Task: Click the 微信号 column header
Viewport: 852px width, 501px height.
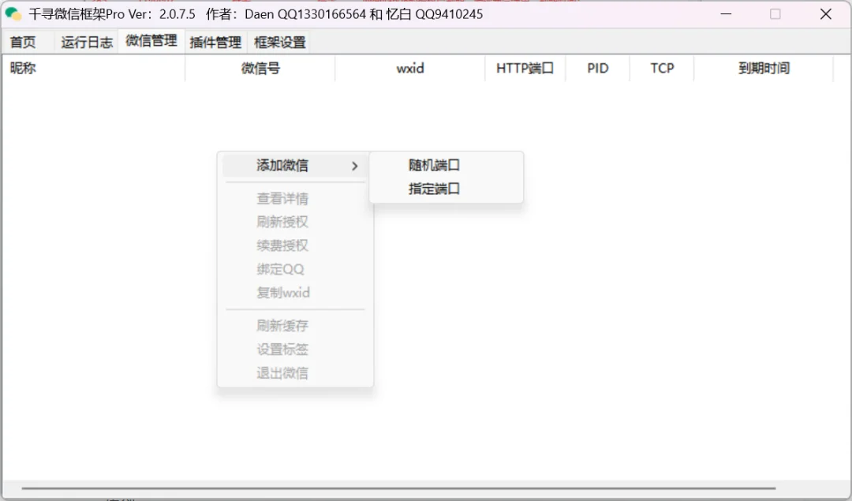Action: point(260,68)
